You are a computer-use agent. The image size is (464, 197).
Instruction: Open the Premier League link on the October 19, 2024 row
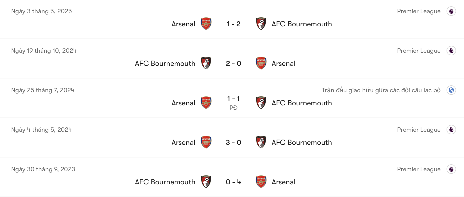click(418, 51)
